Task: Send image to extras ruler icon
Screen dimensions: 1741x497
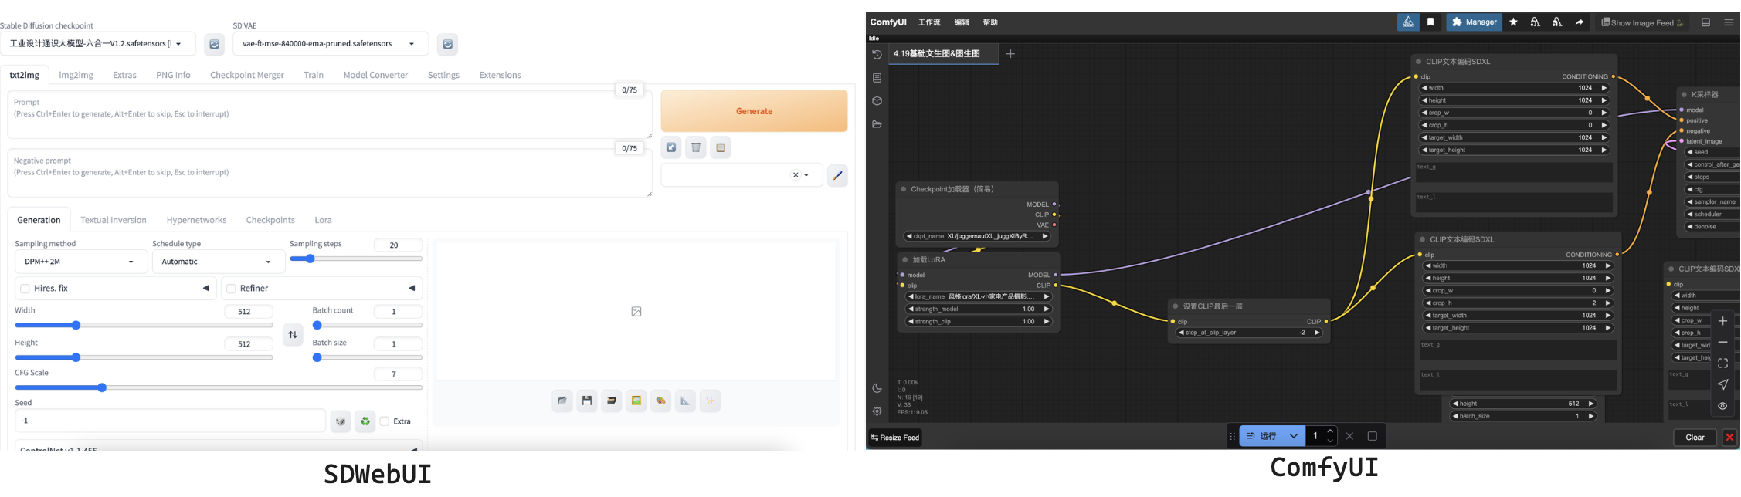Action: [x=686, y=401]
